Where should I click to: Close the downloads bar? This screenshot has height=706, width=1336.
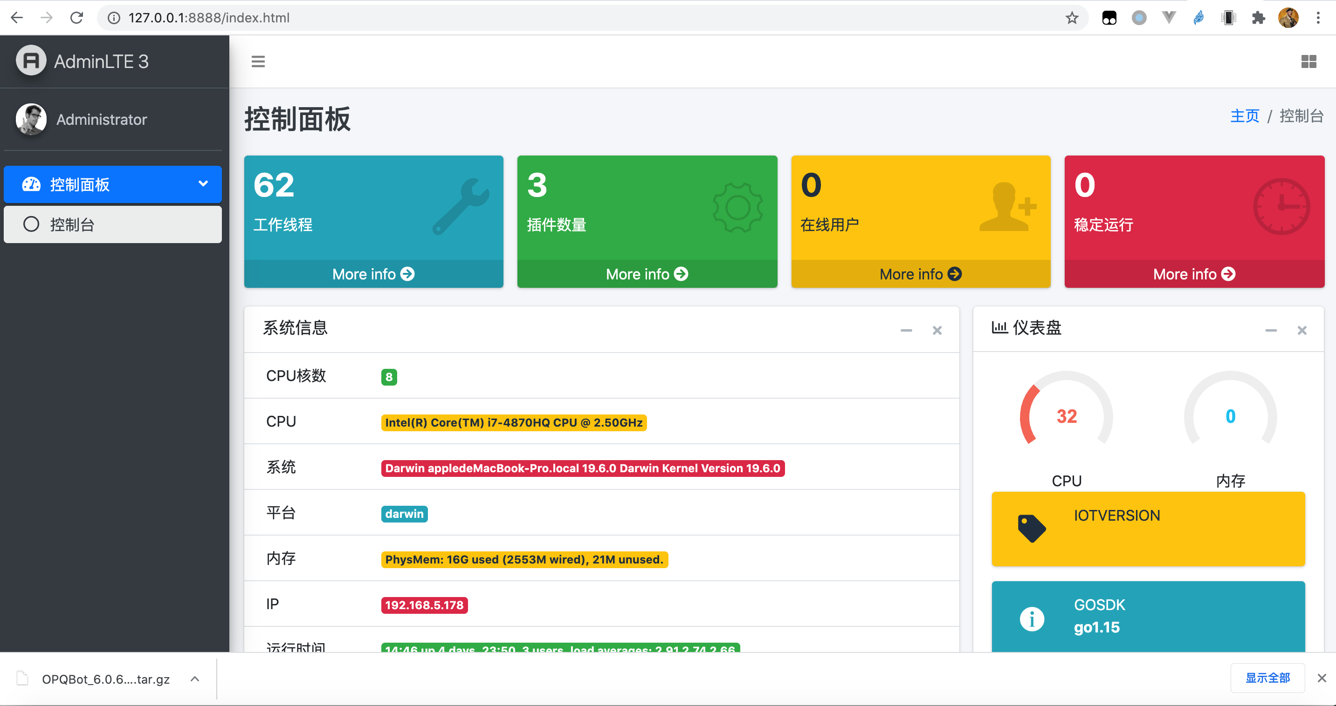pos(1322,678)
